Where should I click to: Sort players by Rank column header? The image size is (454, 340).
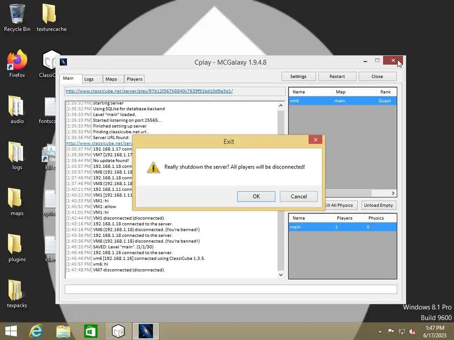(387, 92)
